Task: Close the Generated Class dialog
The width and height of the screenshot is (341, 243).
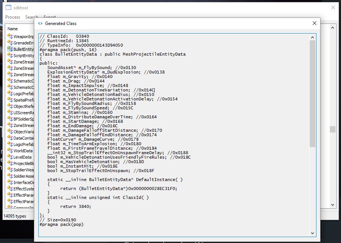Action: 314,24
